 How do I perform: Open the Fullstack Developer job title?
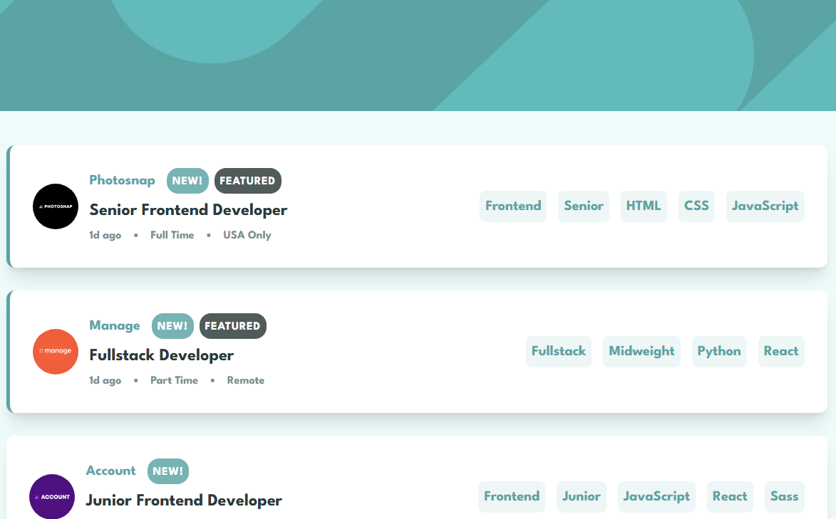pos(161,355)
